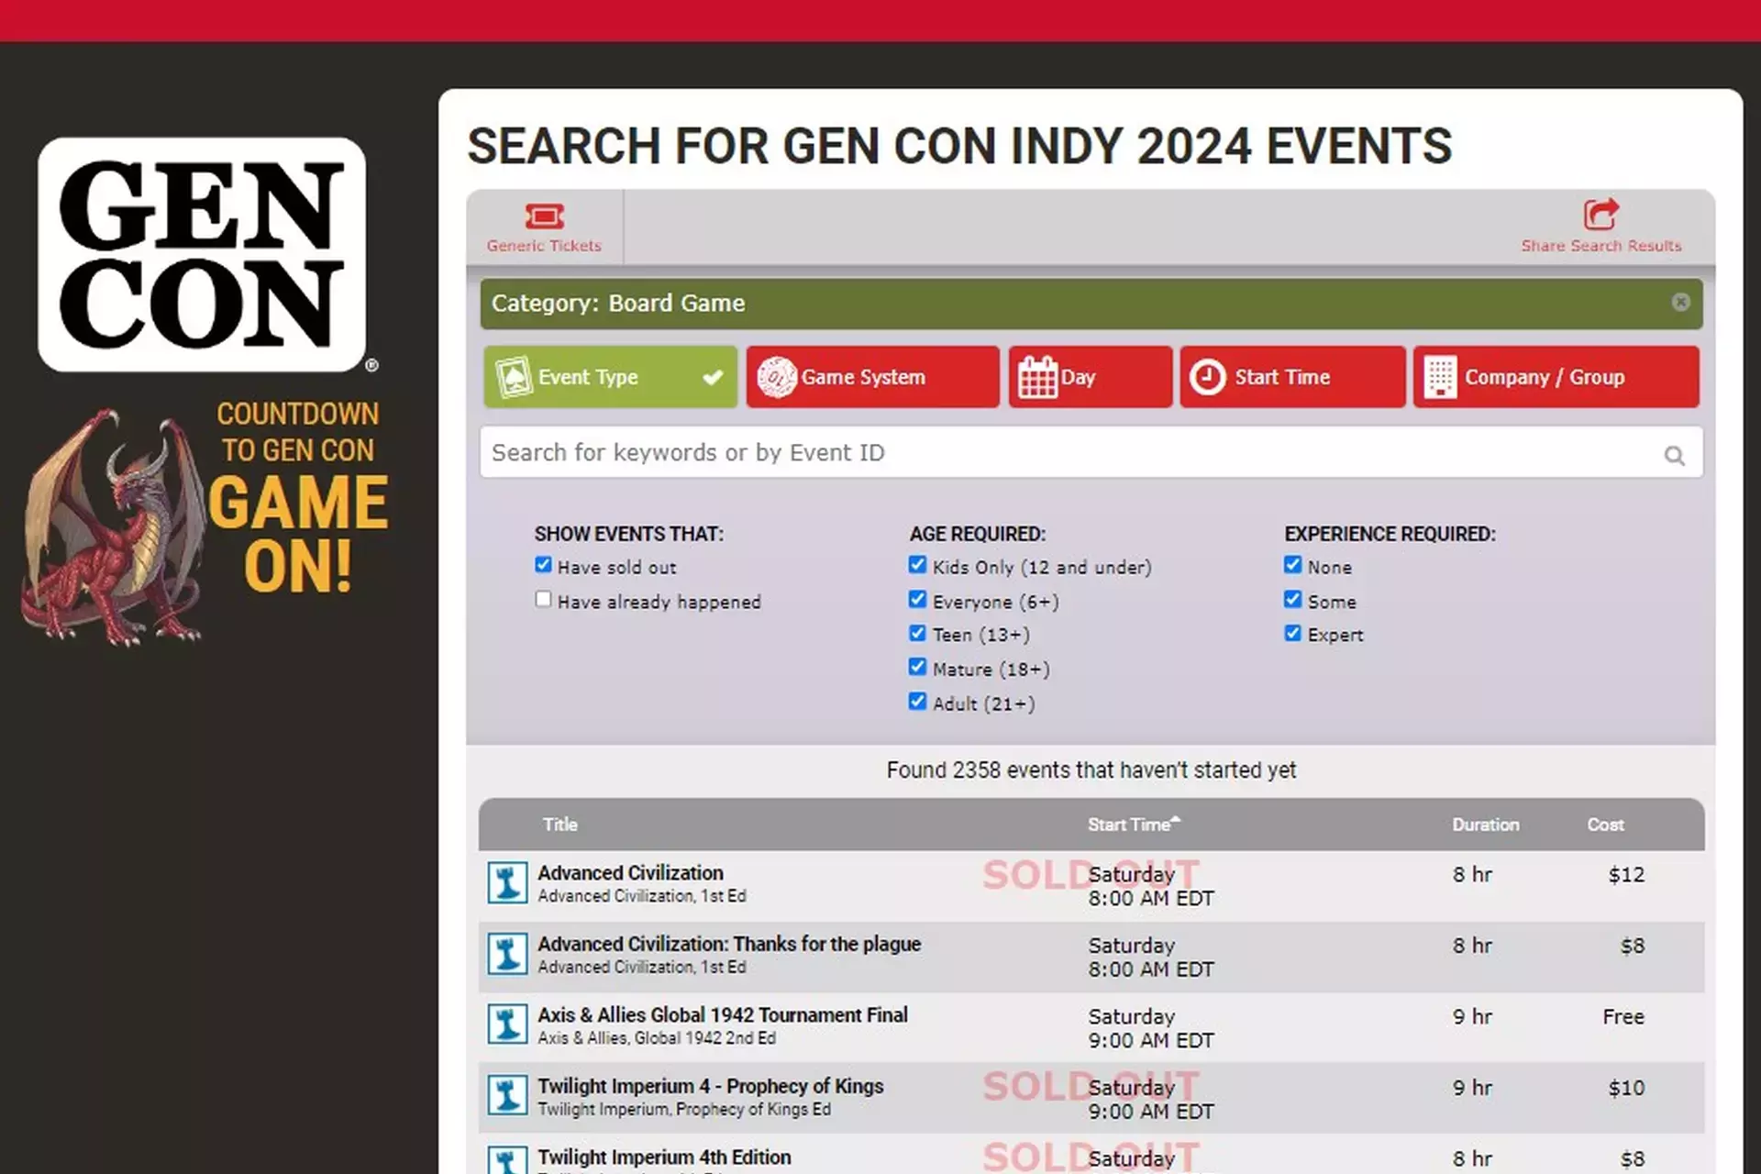Click Twilight Imperium 4 Prophecy icon
This screenshot has height=1174, width=1761.
[507, 1096]
